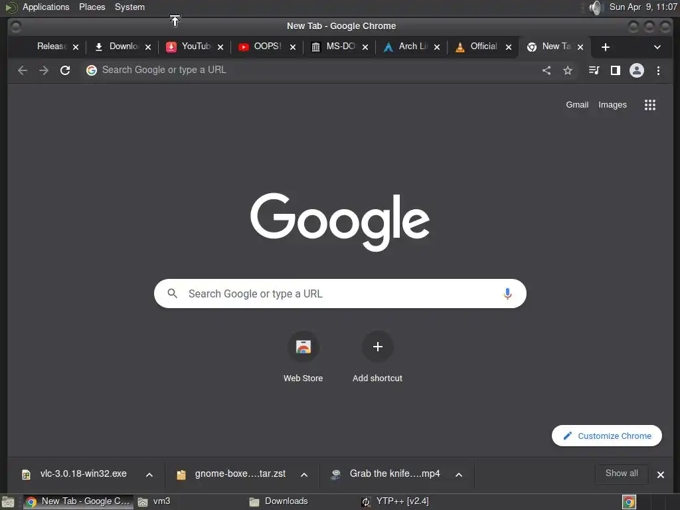
Task: Open the System menu
Action: click(x=129, y=7)
